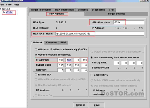Screen dimensions: 150x108
Task: Open the Statistics tab
Action: coord(83,10)
